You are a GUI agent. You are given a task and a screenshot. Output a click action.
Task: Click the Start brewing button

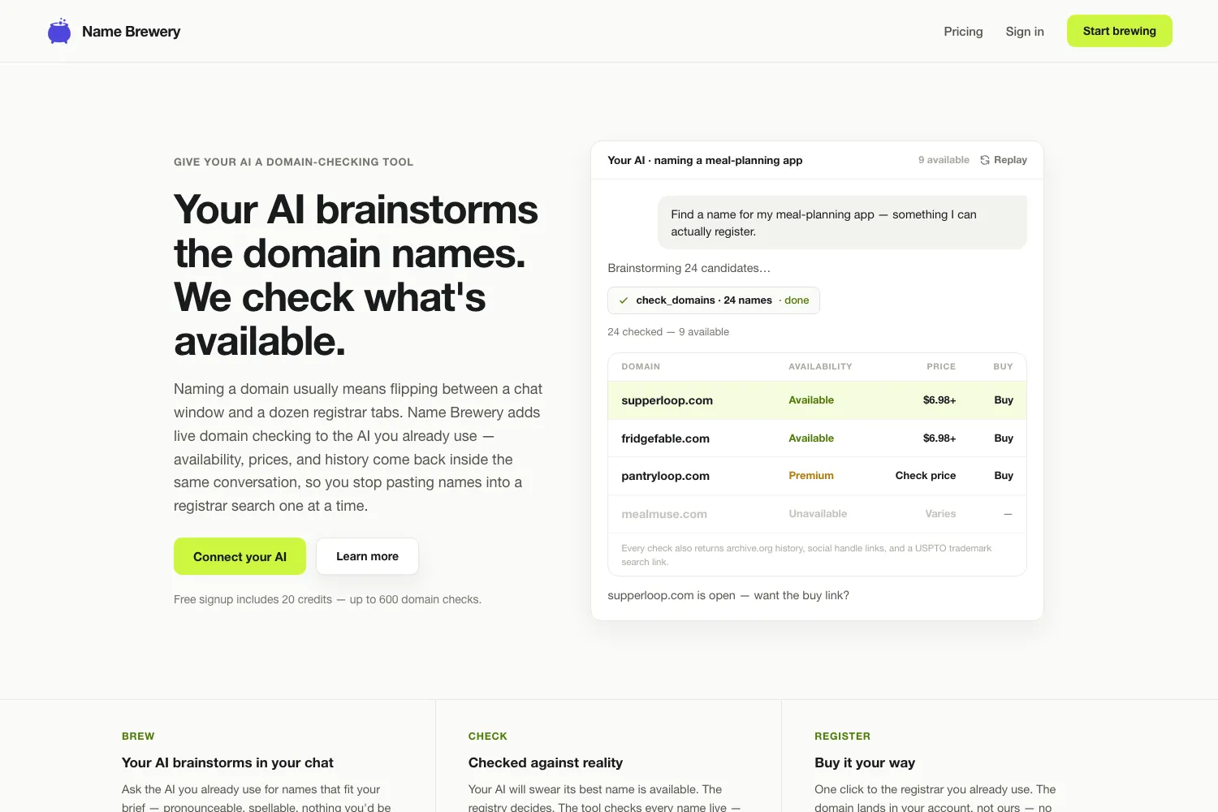(1119, 31)
